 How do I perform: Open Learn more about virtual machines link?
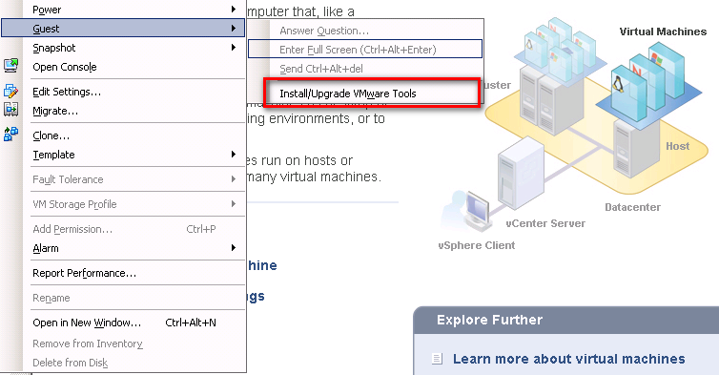tap(568, 359)
